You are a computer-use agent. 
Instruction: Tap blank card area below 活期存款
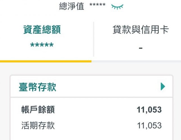[x=90, y=135]
